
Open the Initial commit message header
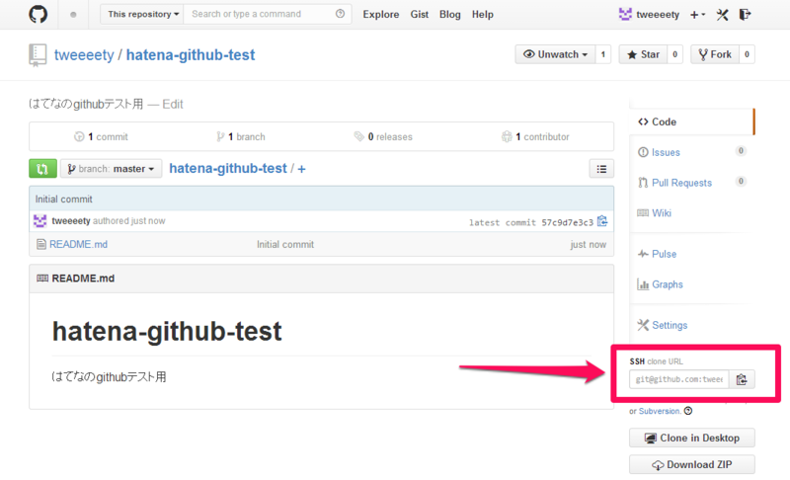click(63, 199)
